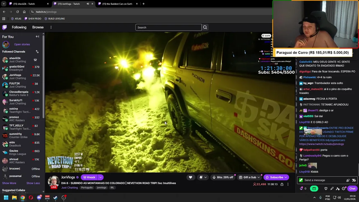
Task: Go to the Following page
Action: point(19,27)
